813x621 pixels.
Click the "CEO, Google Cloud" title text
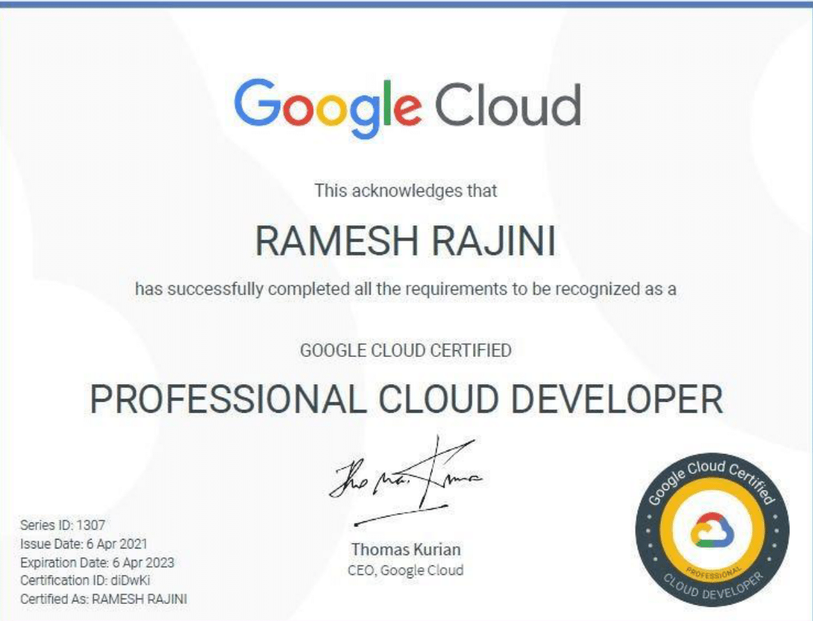pos(406,570)
